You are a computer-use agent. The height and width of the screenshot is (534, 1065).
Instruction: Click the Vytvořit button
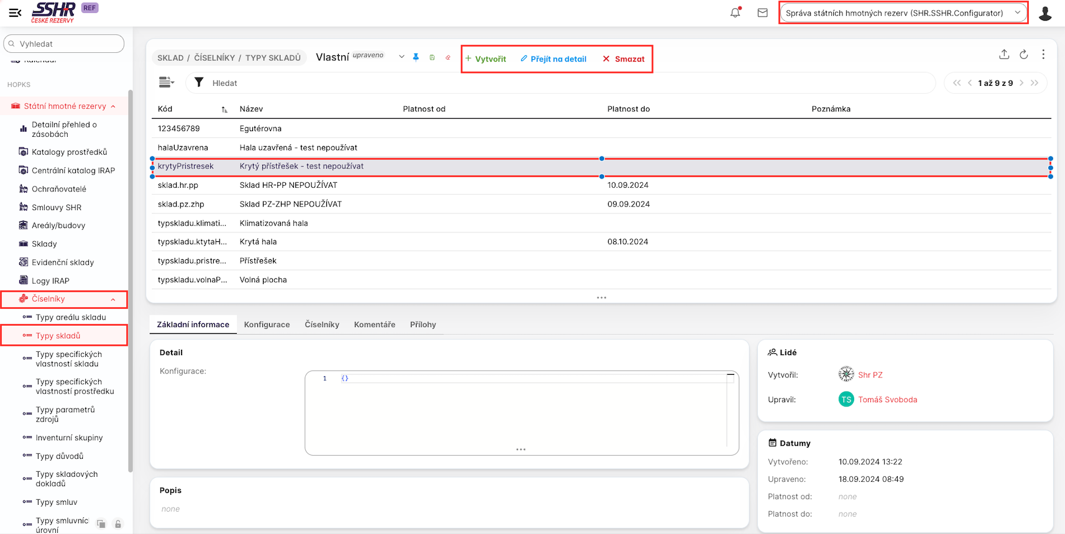pos(486,59)
